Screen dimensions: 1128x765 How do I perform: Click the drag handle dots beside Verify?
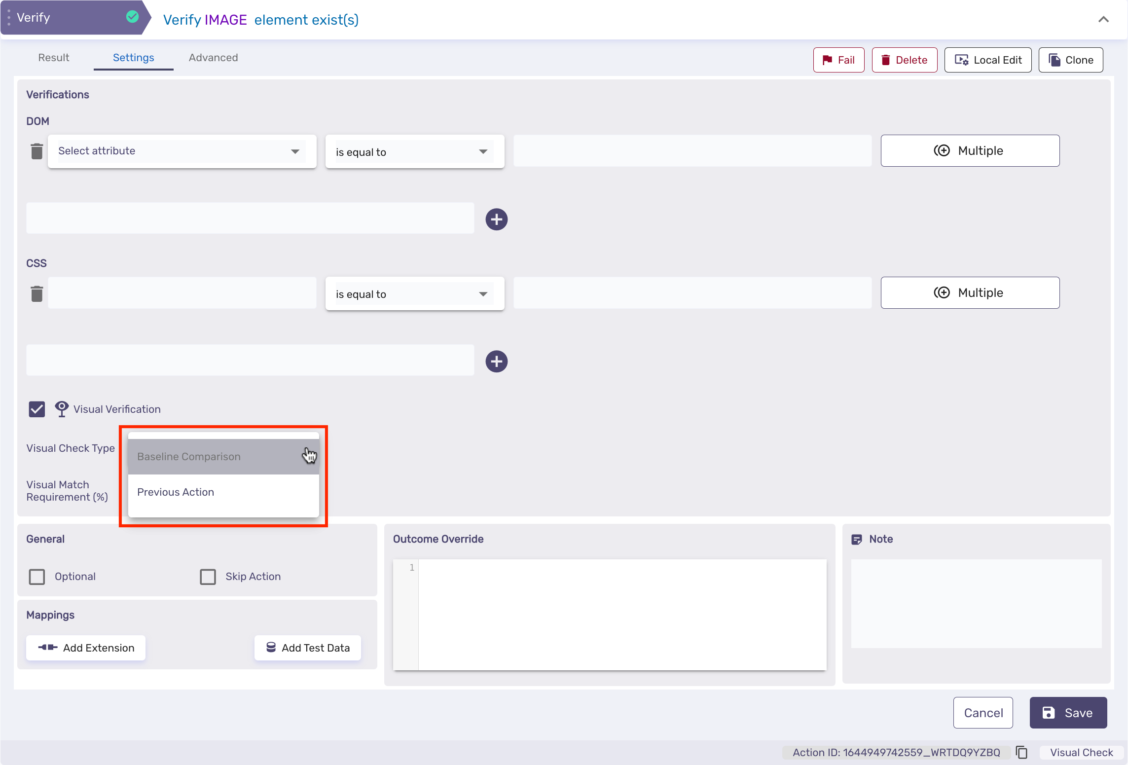pos(9,17)
